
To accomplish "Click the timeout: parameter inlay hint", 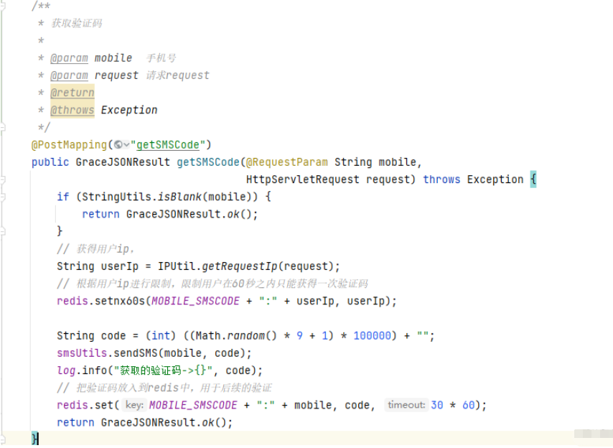I will 406,405.
